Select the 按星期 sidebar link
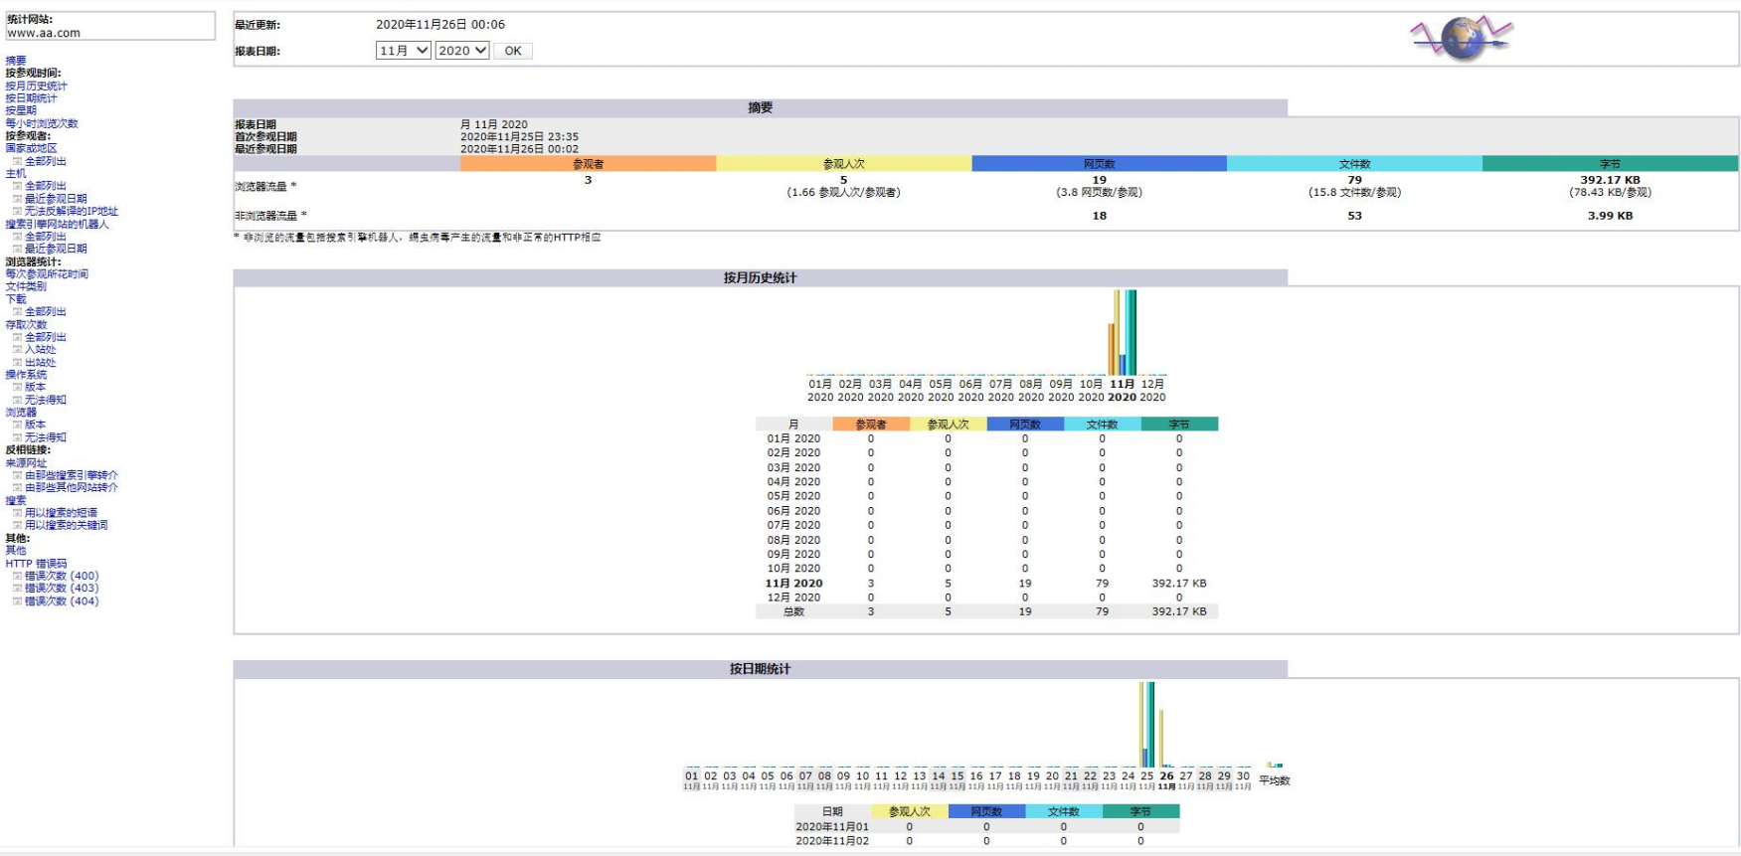 coord(21,110)
